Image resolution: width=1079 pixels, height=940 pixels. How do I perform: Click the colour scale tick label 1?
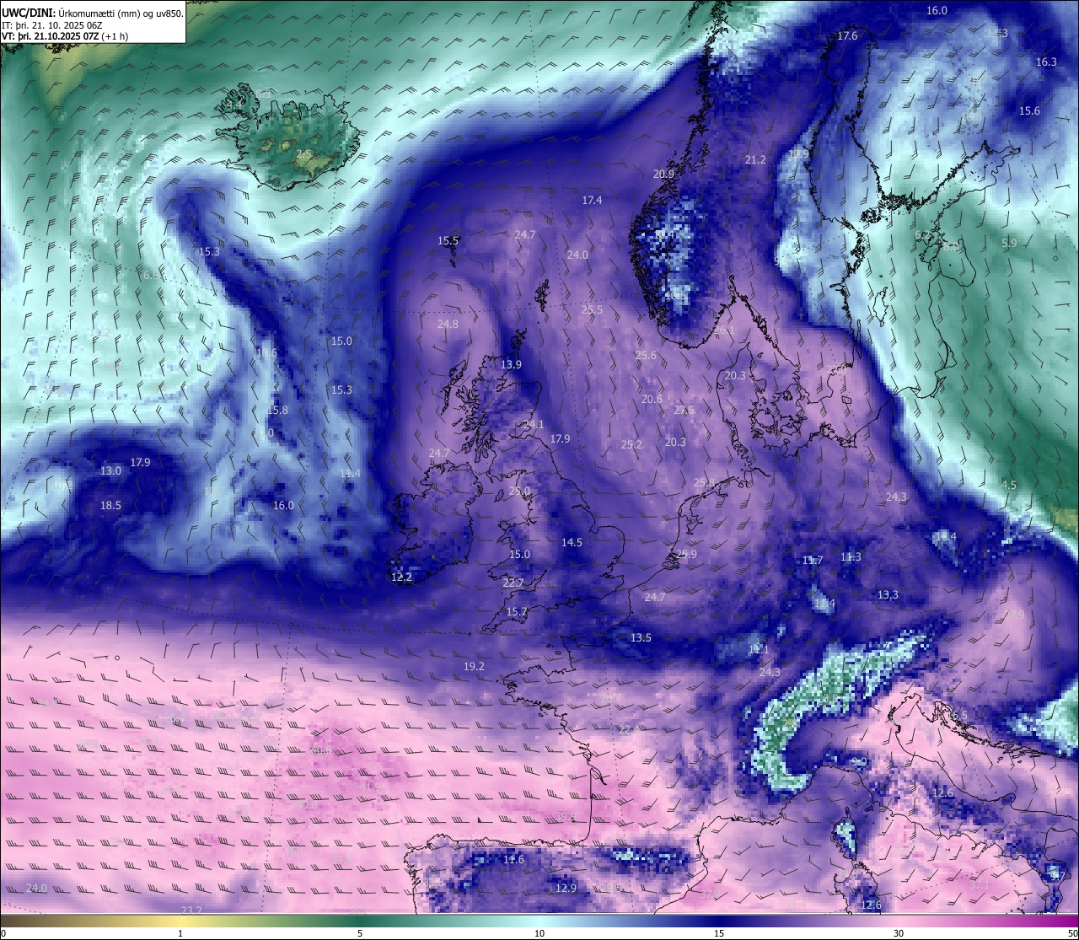tap(180, 933)
